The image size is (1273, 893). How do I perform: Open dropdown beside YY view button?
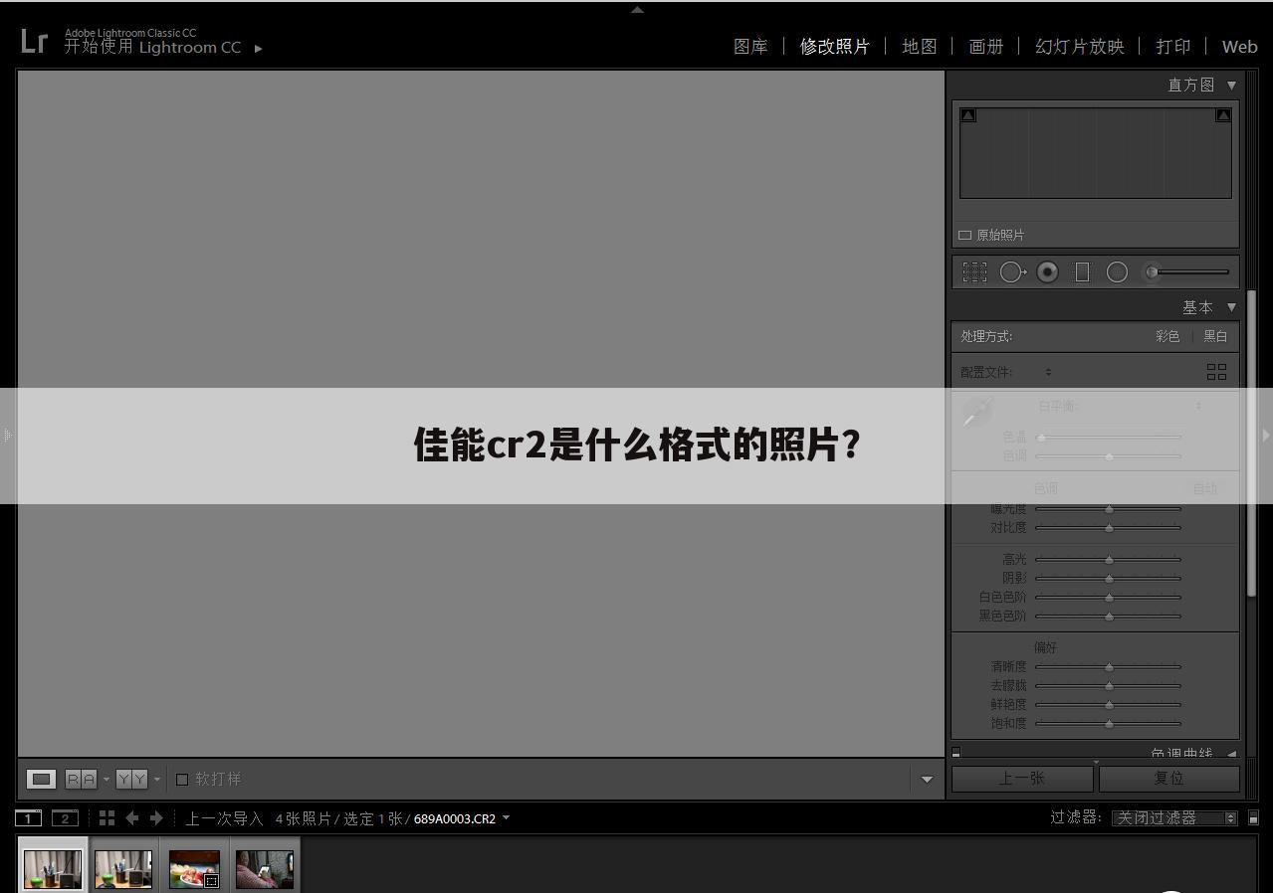point(156,779)
